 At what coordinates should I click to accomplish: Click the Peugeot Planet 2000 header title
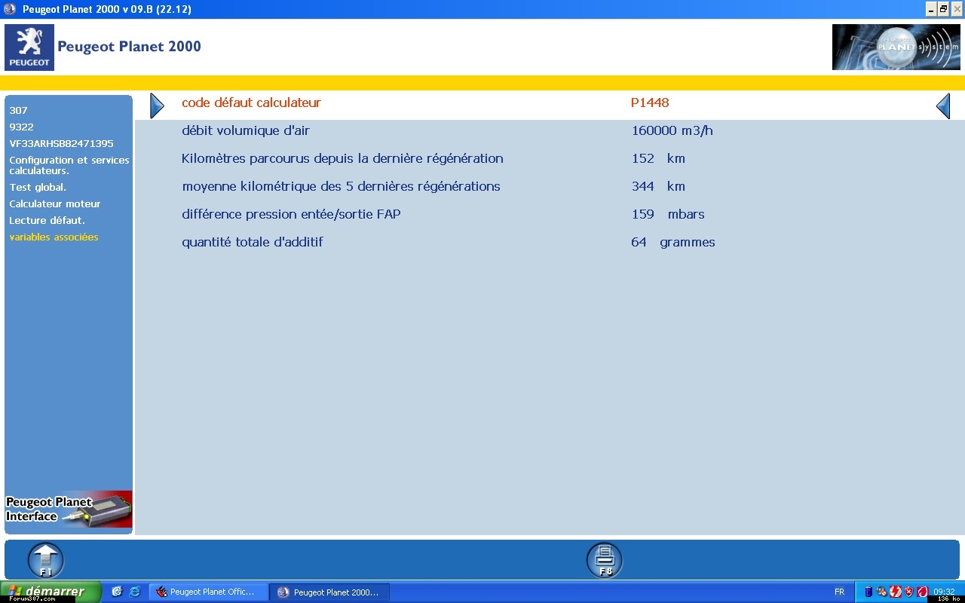[x=129, y=46]
